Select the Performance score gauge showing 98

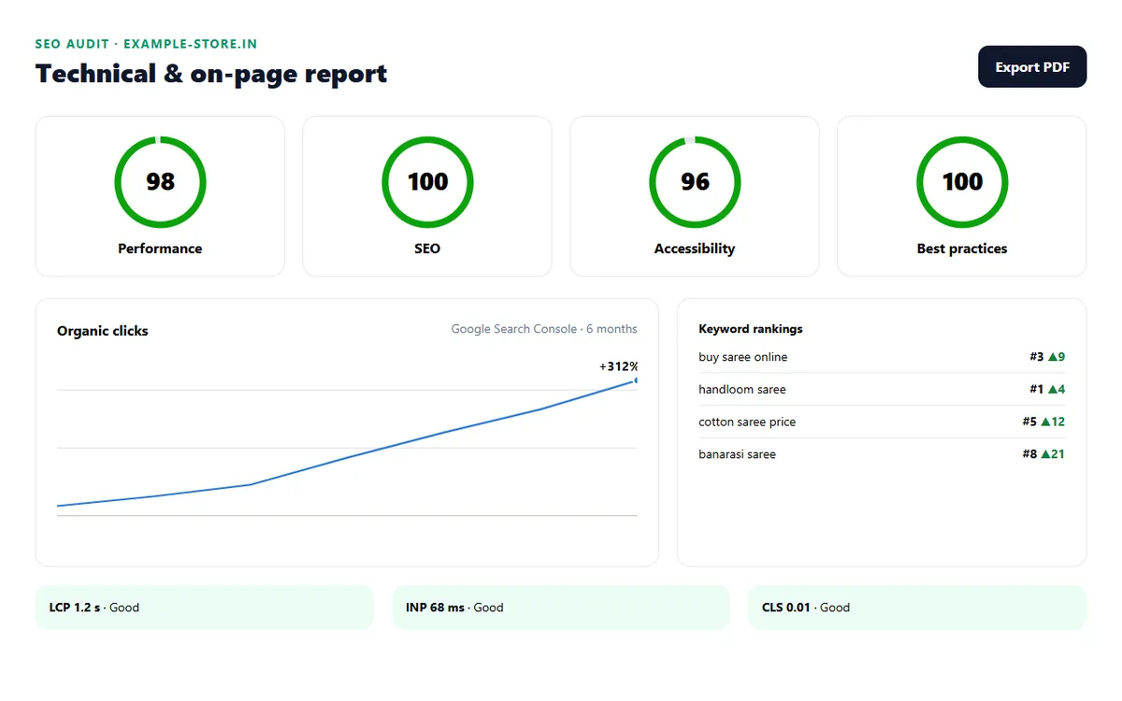[160, 181]
